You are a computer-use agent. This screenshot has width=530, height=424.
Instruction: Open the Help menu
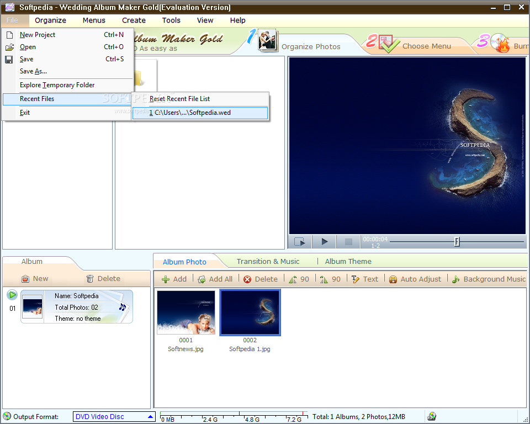click(237, 20)
